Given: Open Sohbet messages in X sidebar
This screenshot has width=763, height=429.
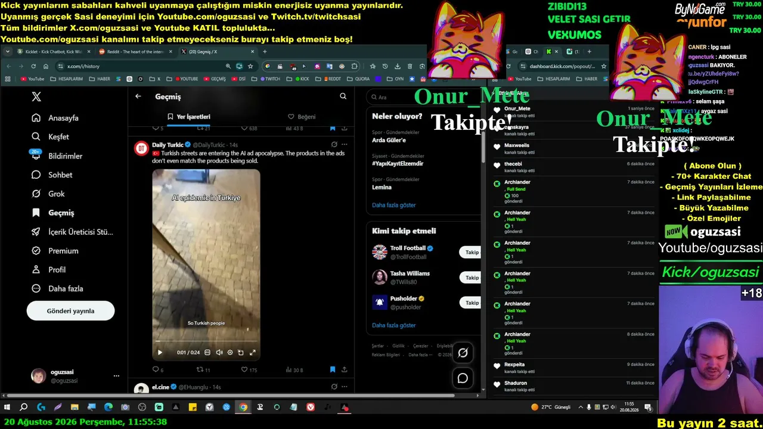Looking at the screenshot, I should (x=52, y=175).
